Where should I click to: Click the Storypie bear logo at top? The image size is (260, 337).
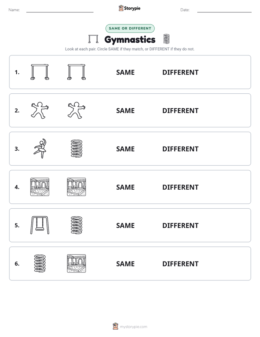[x=121, y=8]
